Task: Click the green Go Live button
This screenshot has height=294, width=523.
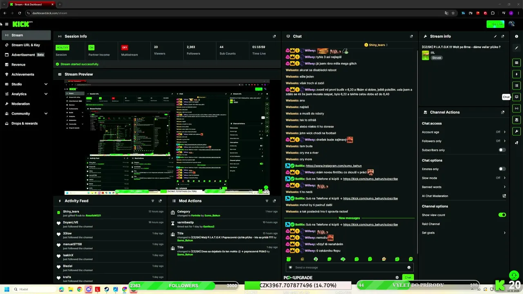Action: point(495,24)
